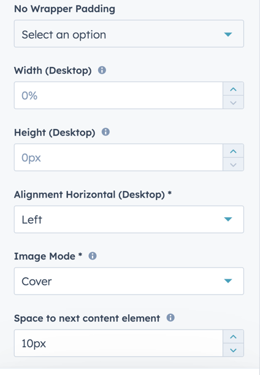Click the caret arrow next to Left
The height and width of the screenshot is (375, 260).
click(x=228, y=219)
